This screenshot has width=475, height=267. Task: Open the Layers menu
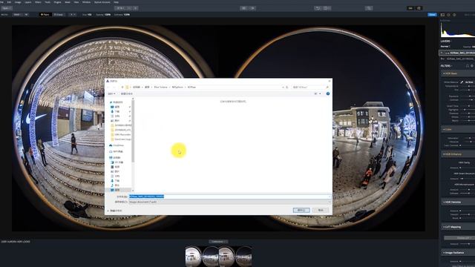click(28, 2)
